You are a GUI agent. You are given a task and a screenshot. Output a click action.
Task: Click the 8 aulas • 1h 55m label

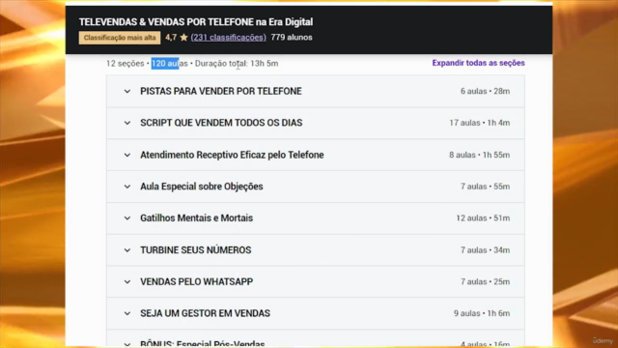tap(479, 155)
